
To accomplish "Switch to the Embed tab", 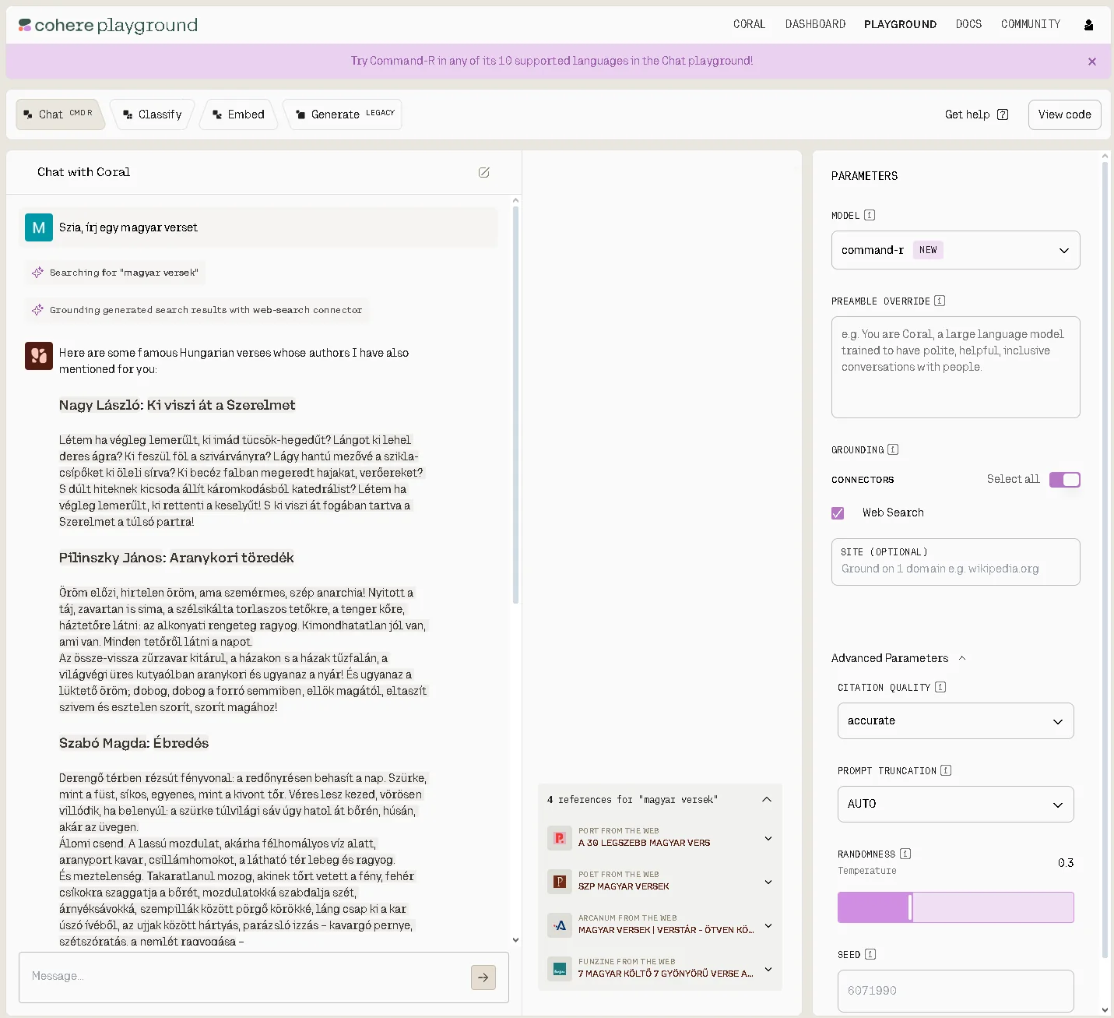I will pos(238,114).
